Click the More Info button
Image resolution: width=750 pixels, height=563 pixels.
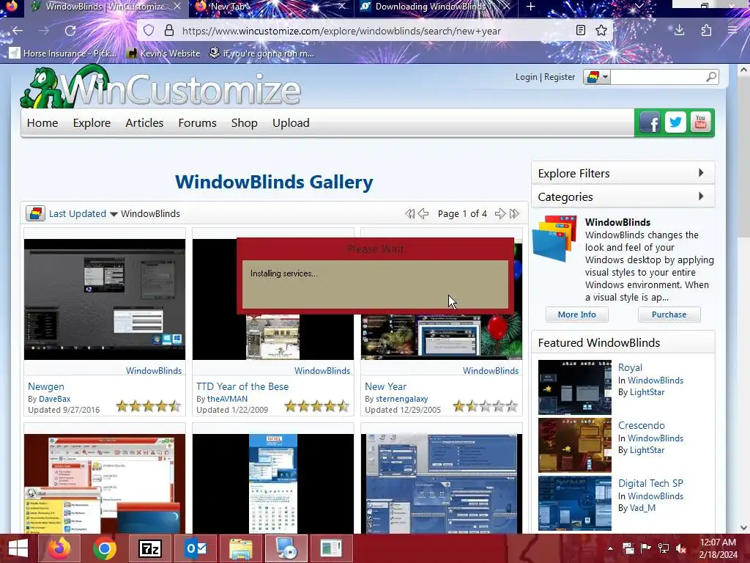(x=577, y=314)
